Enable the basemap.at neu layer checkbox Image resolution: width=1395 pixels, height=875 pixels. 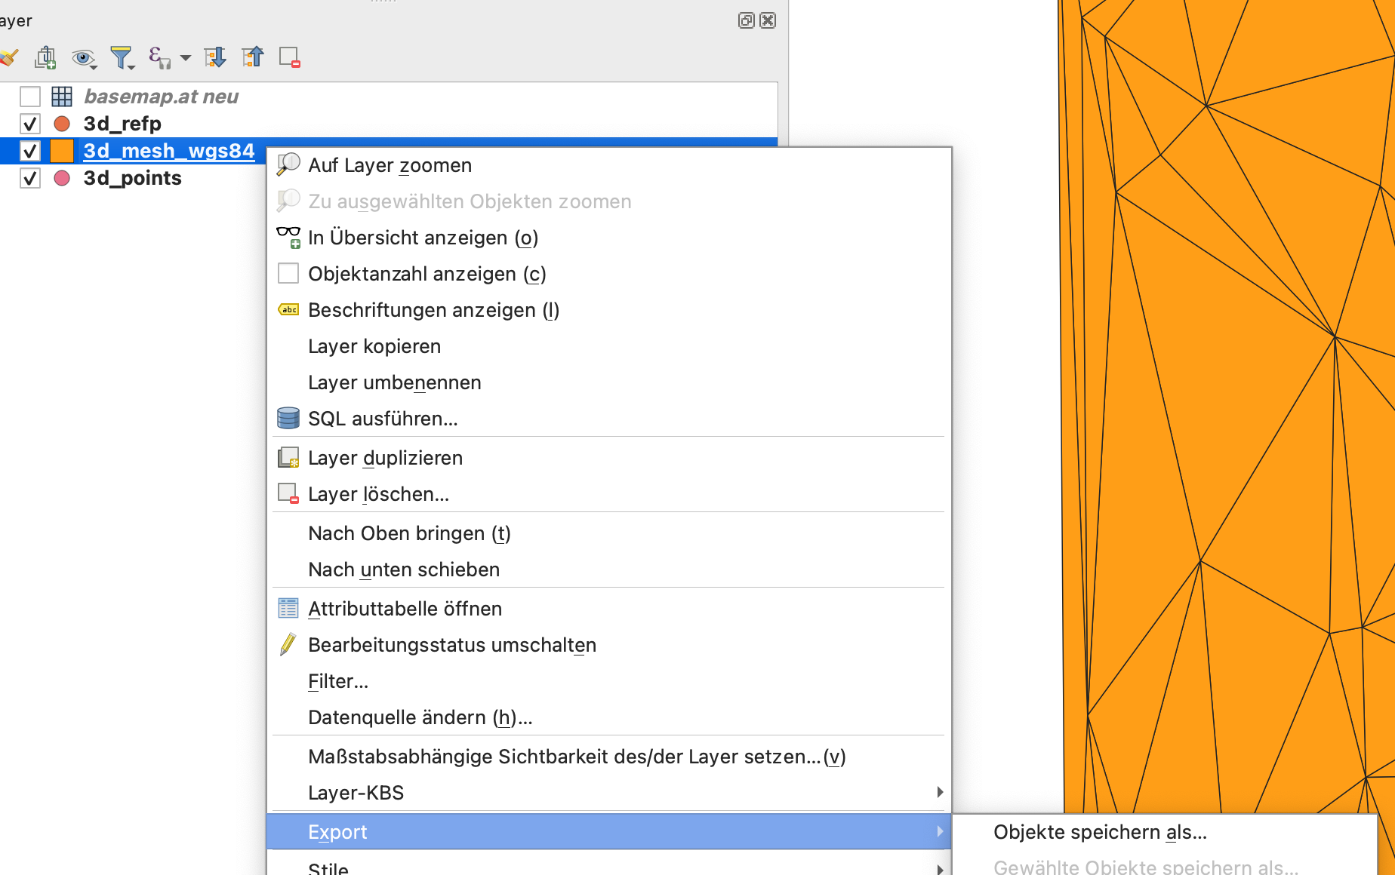pos(30,97)
